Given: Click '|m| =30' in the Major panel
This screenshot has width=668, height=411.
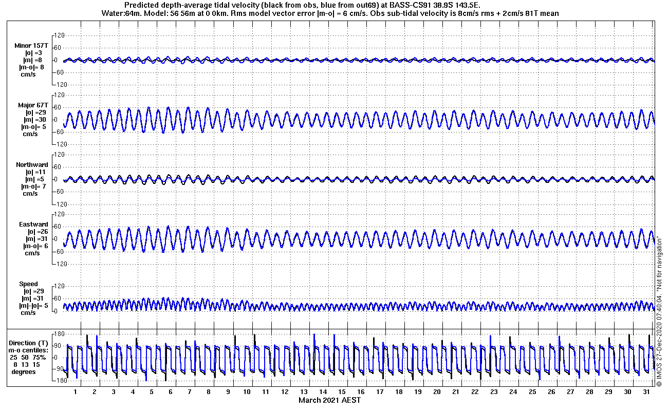Looking at the screenshot, I should 35,120.
